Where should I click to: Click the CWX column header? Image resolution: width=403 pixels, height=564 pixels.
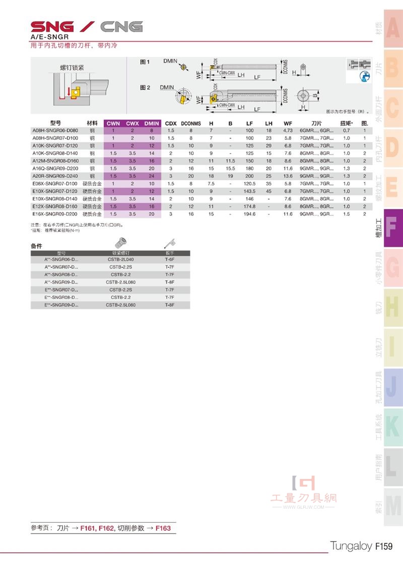(x=132, y=123)
